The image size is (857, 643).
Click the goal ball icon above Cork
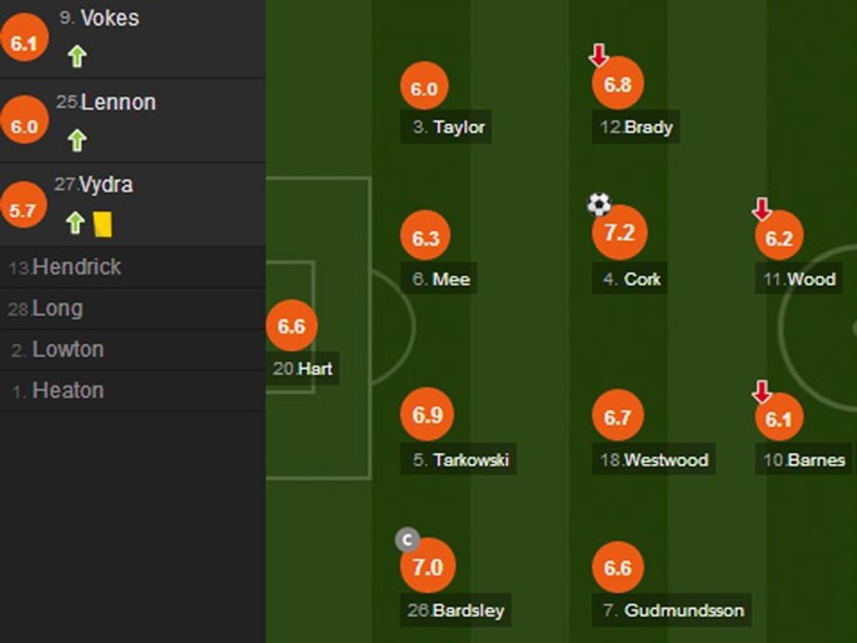[x=599, y=204]
